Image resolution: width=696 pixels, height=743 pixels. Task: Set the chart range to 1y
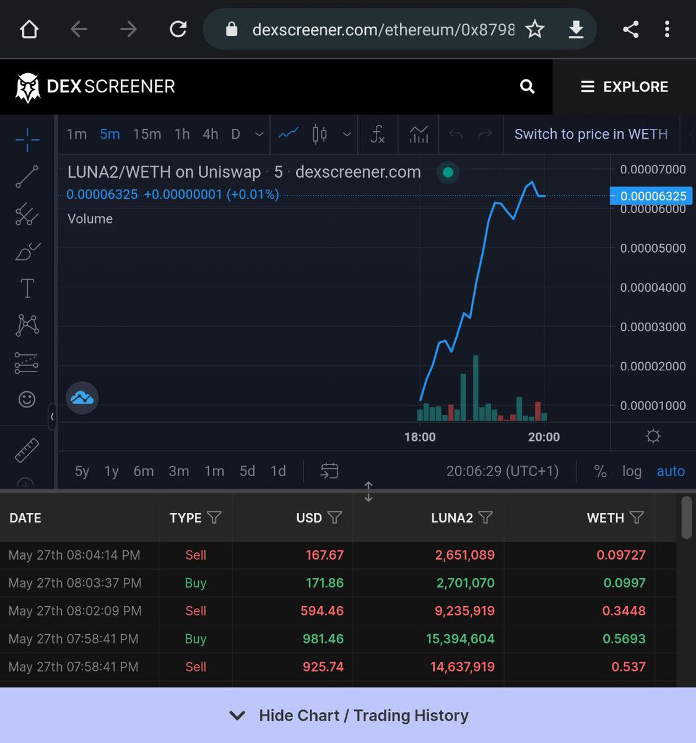(111, 471)
